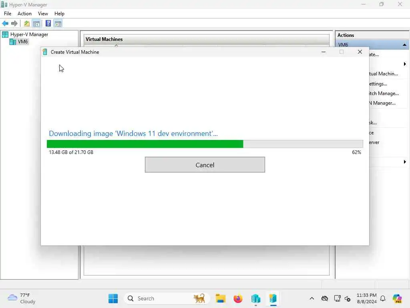
Task: Close the Create Virtual Machine dialog
Action: tap(360, 52)
